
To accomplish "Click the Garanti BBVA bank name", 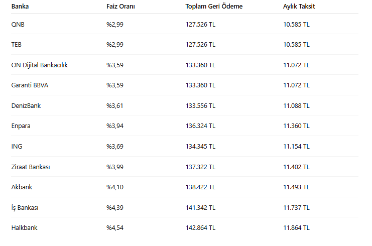I will point(30,85).
